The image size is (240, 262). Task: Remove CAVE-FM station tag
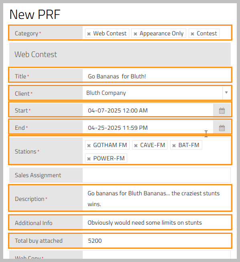[x=136, y=145]
